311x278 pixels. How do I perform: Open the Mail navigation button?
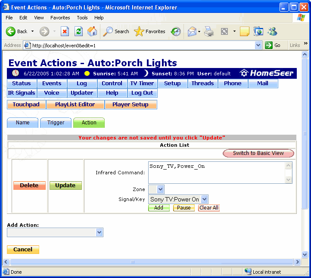tap(263, 83)
